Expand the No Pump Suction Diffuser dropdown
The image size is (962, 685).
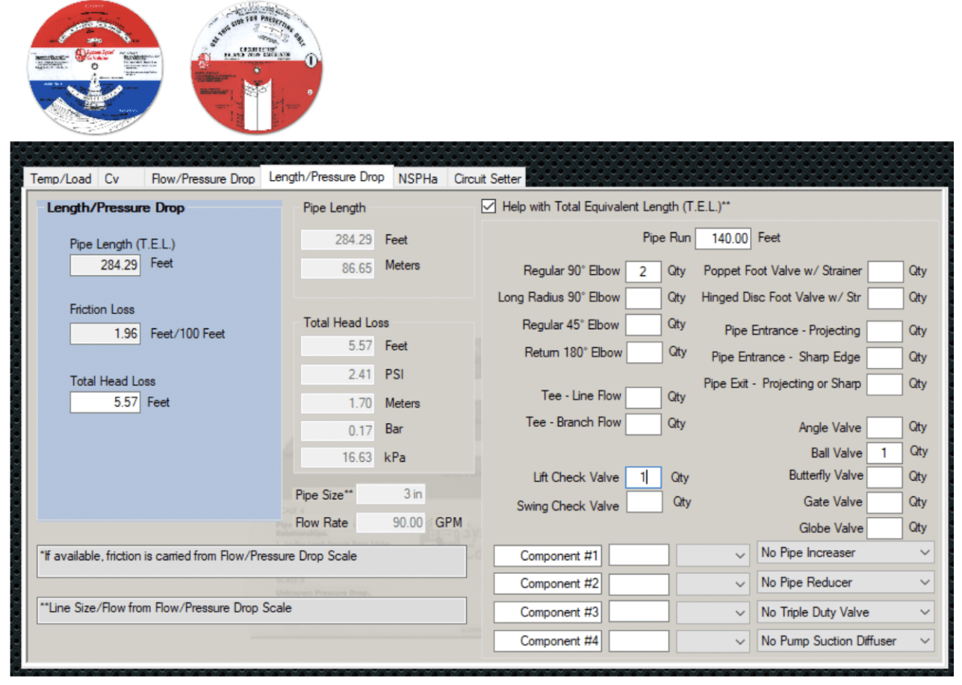click(x=845, y=641)
